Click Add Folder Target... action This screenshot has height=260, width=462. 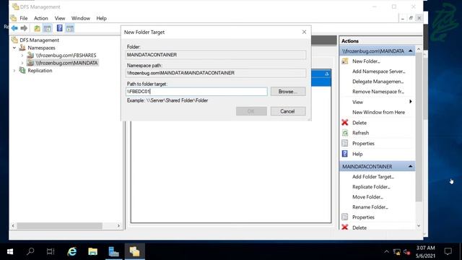point(373,177)
